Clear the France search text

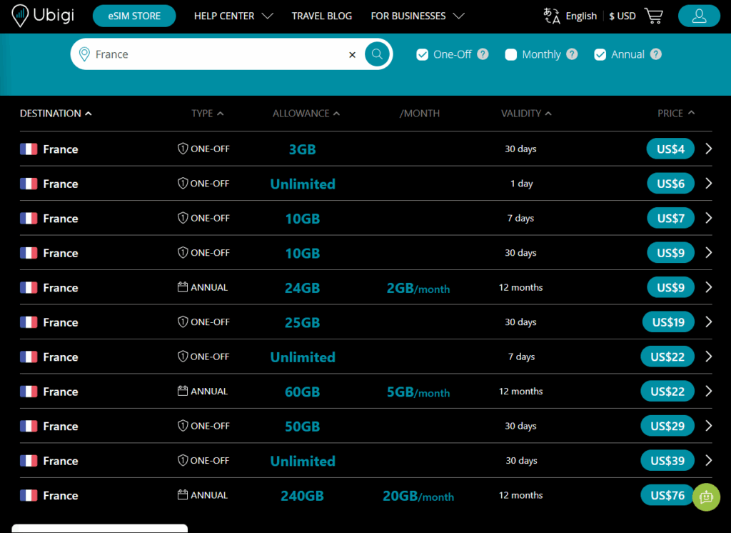click(x=352, y=54)
